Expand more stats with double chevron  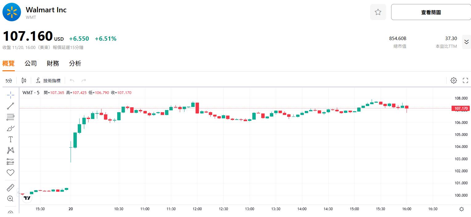point(466,42)
